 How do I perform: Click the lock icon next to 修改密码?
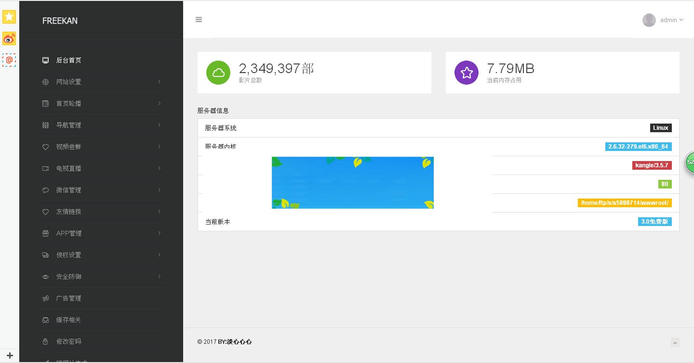tap(45, 341)
